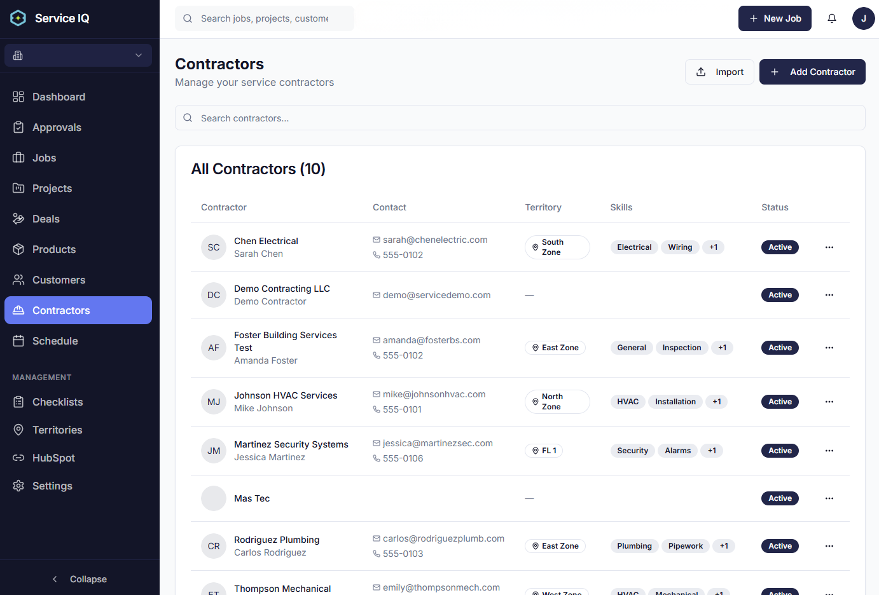Click the blank avatar for Mas Tec
Viewport: 879px width, 595px height.
[x=214, y=498]
